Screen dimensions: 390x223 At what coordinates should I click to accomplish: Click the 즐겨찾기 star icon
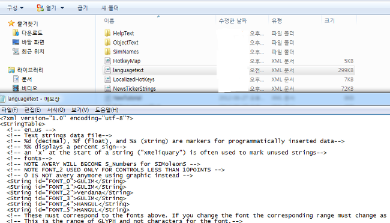(x=11, y=23)
